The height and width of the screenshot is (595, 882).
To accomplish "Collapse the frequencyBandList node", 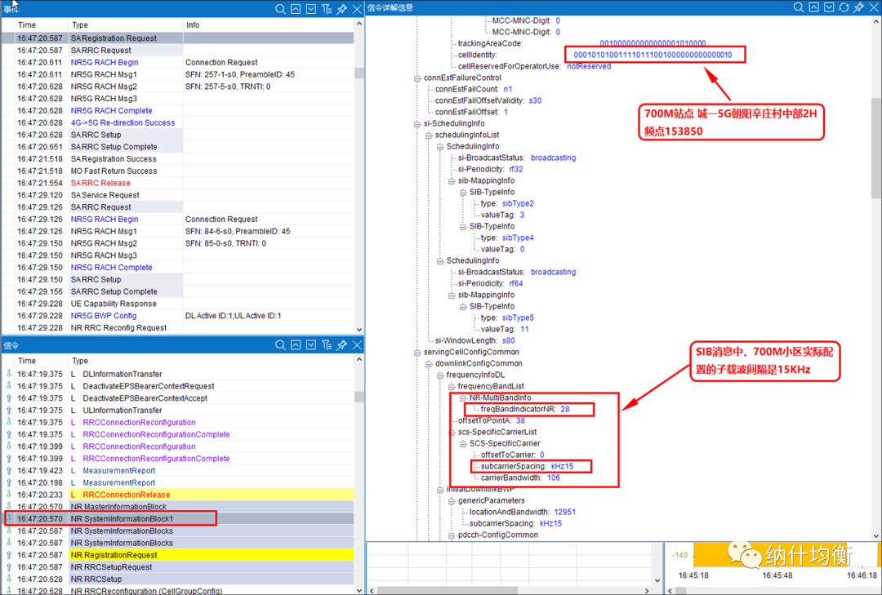I will [451, 387].
